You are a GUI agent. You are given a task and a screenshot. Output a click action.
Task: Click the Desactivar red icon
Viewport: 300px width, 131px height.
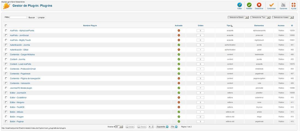tap(259, 5)
